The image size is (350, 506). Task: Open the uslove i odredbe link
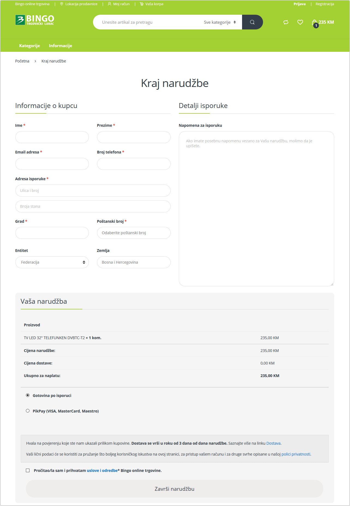pyautogui.click(x=102, y=471)
